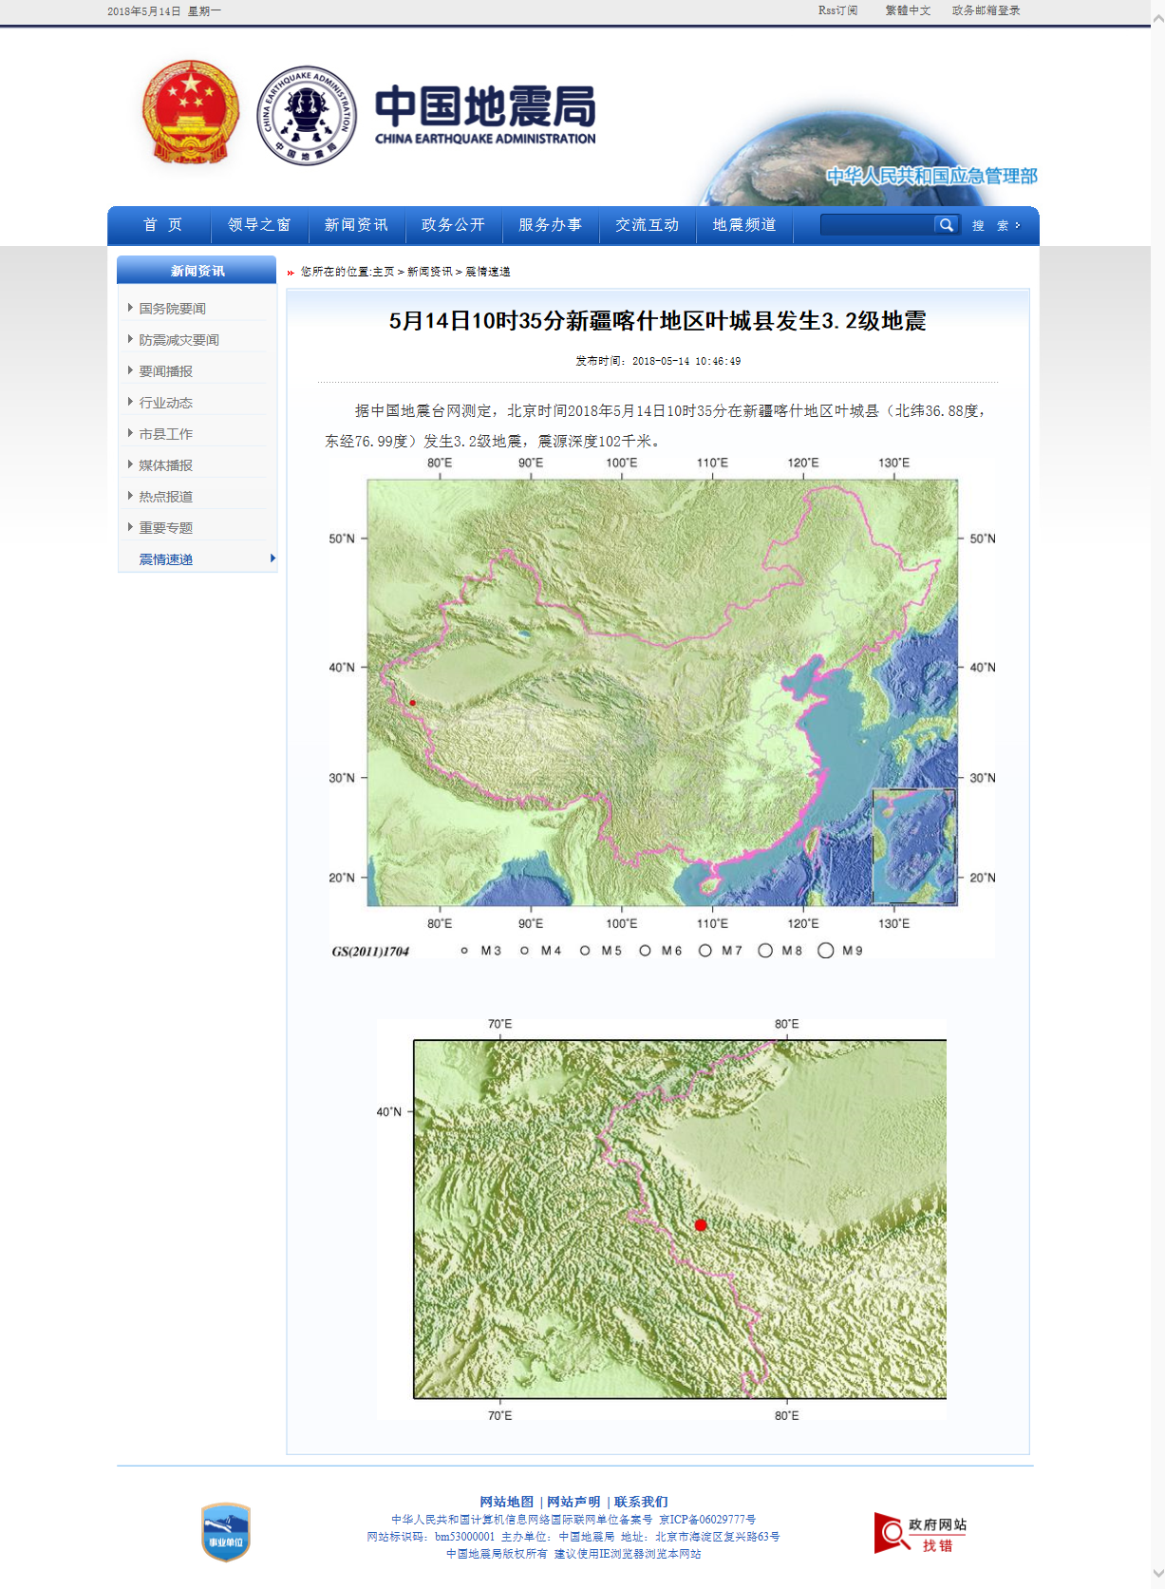Select 行业动态 in sidebar

[165, 403]
